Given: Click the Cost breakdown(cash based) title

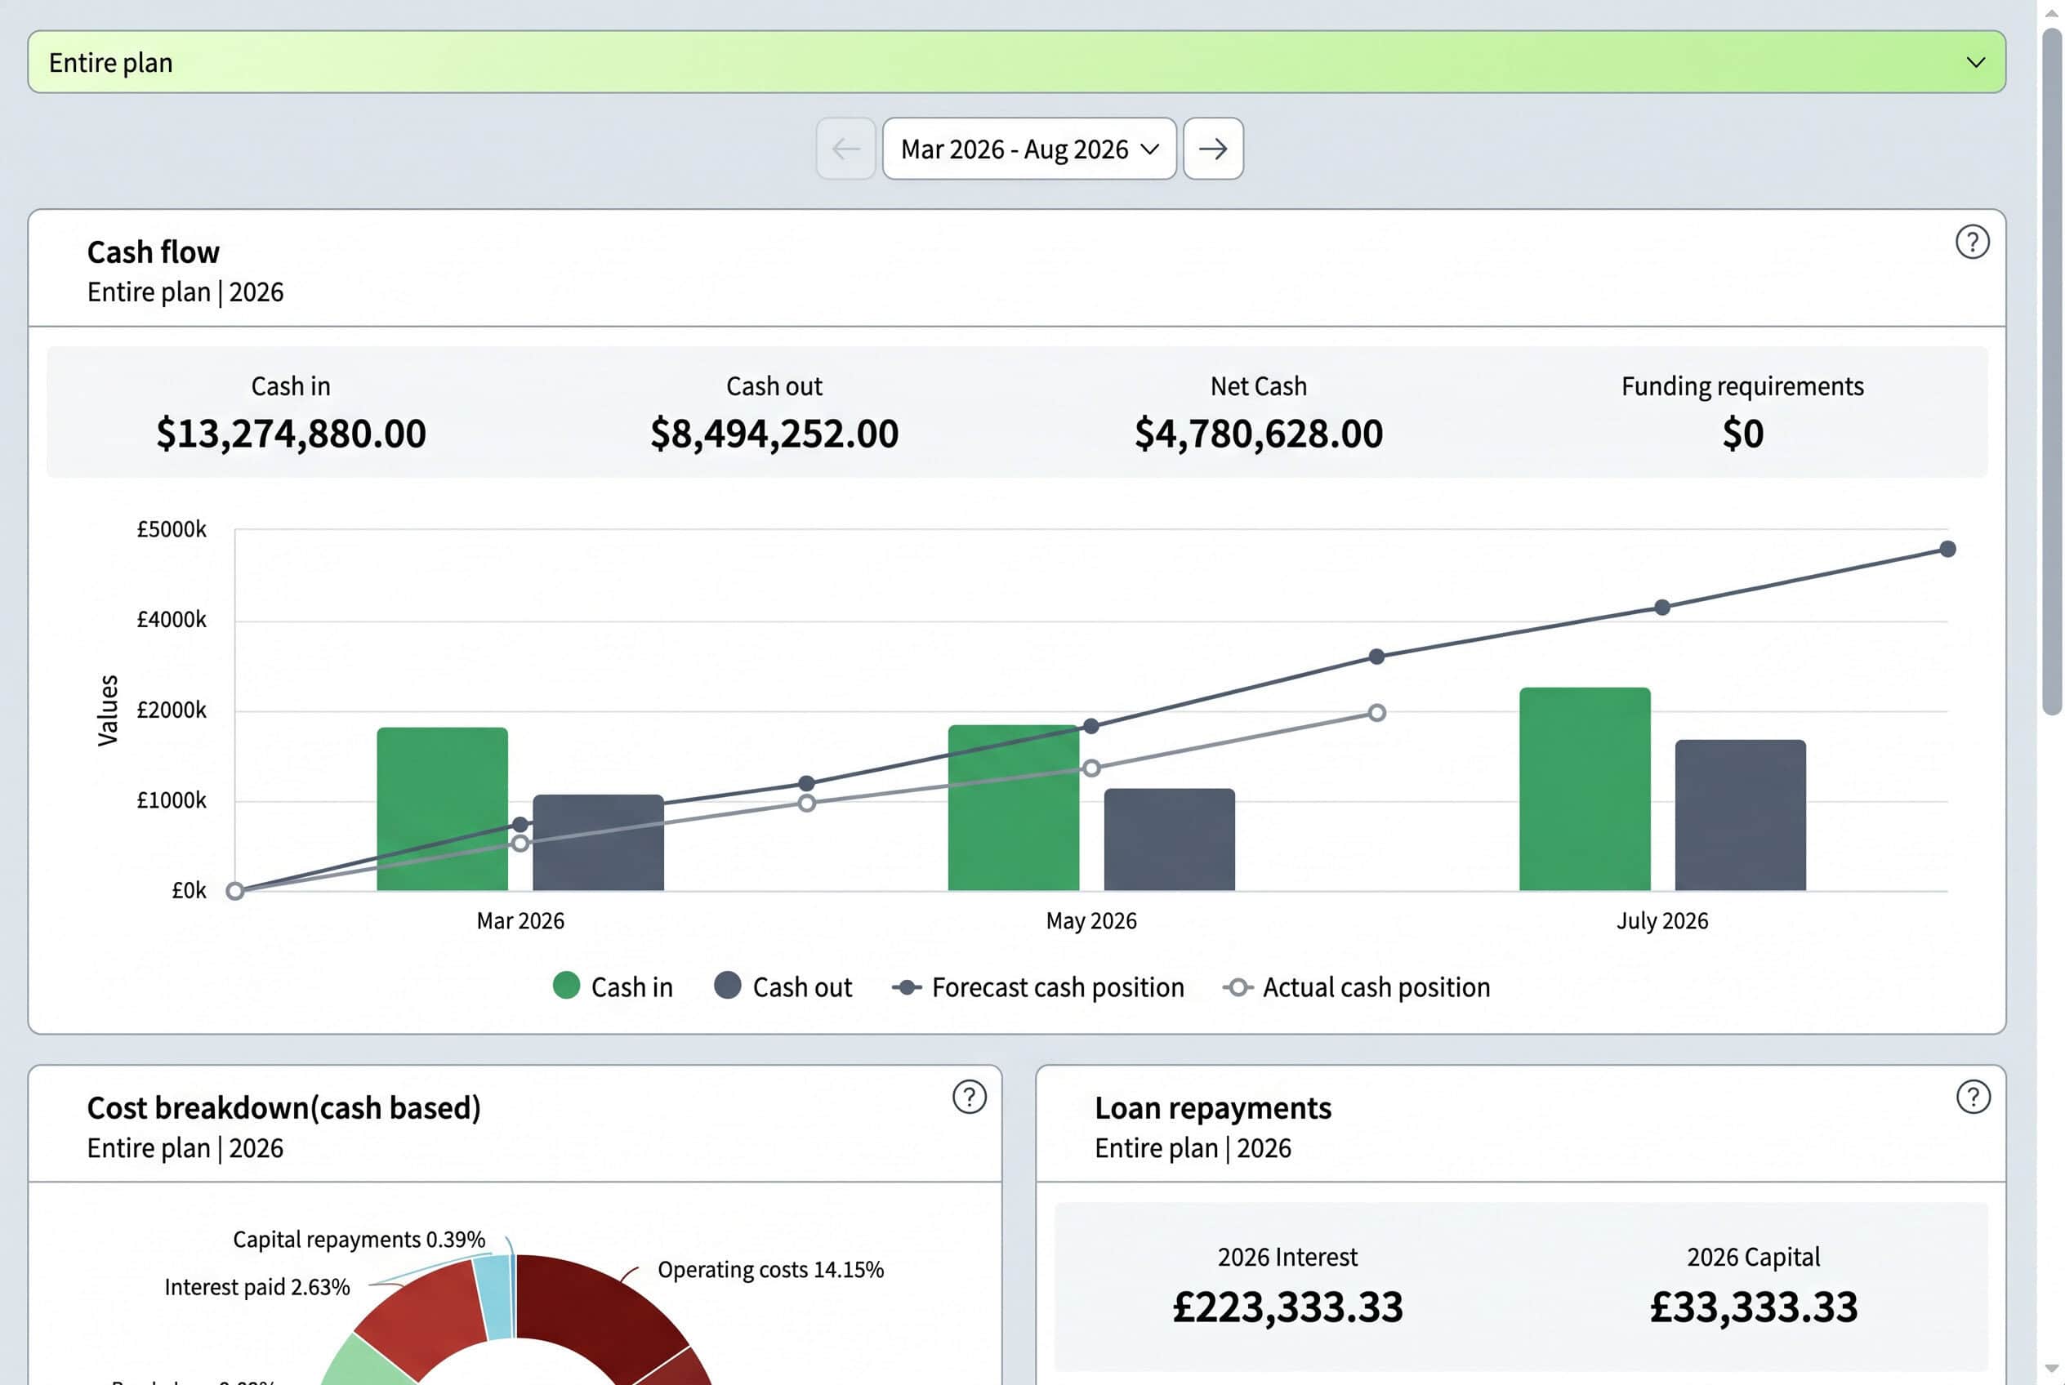Looking at the screenshot, I should (283, 1108).
